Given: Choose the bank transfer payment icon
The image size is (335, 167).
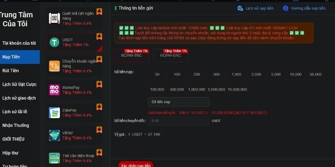Looking at the screenshot, I should (54, 66).
